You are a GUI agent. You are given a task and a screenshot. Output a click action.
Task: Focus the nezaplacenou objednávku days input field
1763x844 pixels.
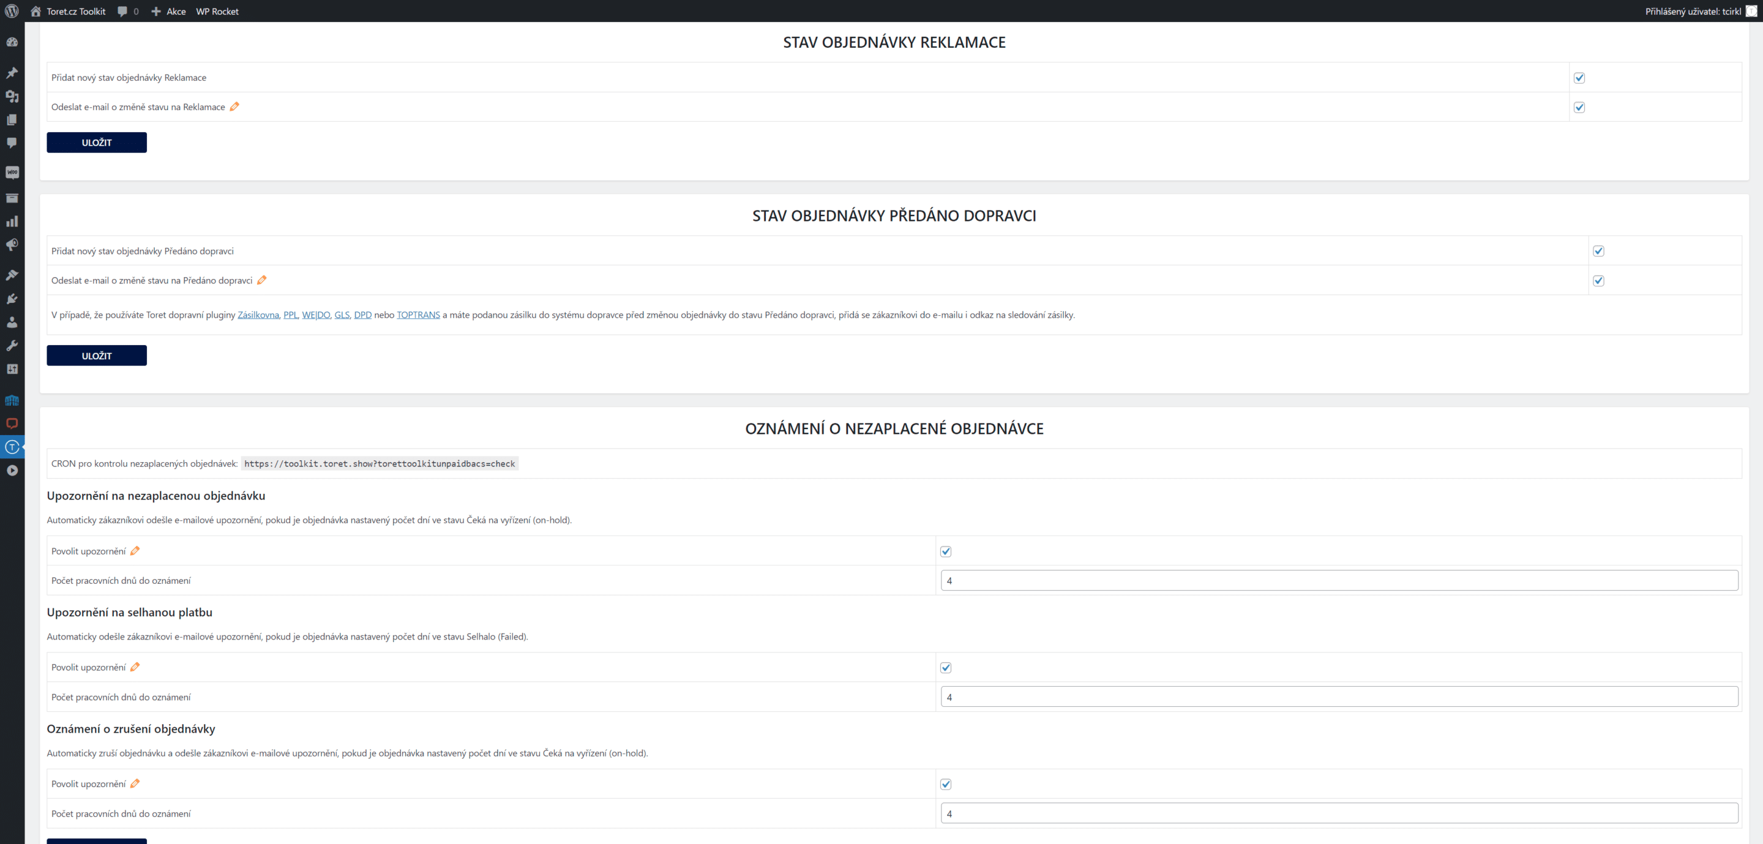tap(1339, 580)
